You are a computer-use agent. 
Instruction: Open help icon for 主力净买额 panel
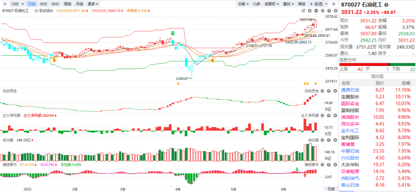(x=329, y=115)
